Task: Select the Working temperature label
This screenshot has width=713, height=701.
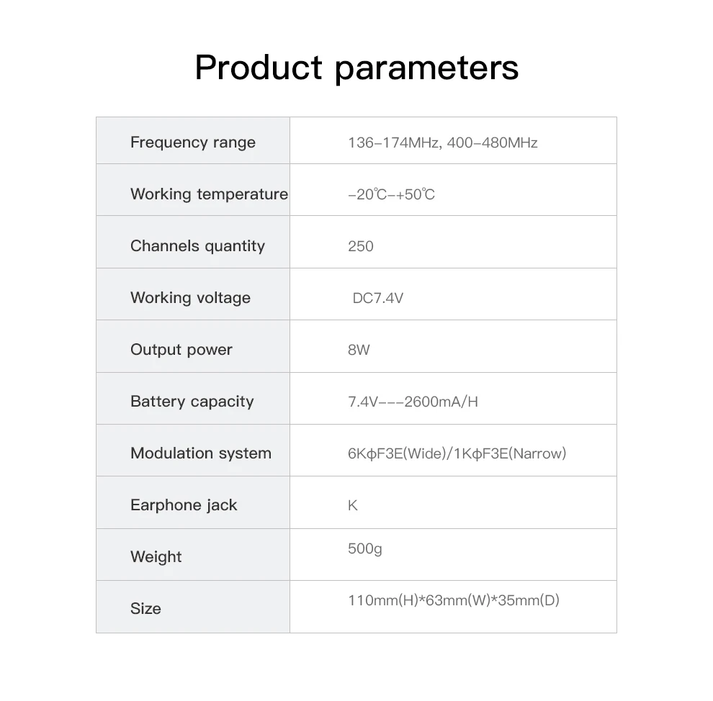Action: point(209,194)
